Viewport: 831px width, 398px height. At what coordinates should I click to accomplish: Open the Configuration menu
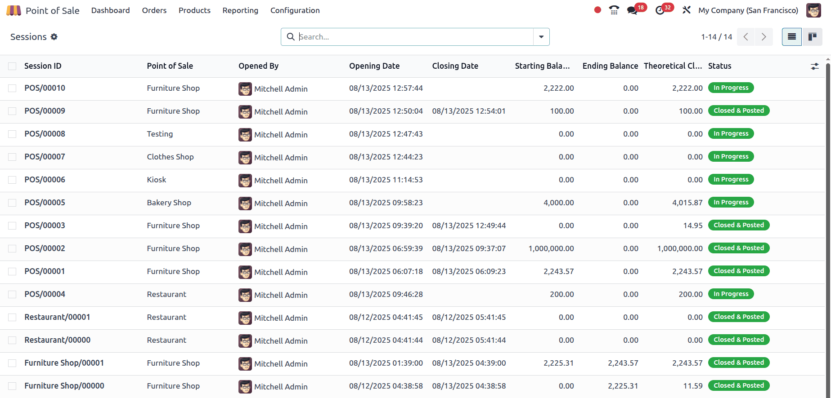[x=295, y=10]
